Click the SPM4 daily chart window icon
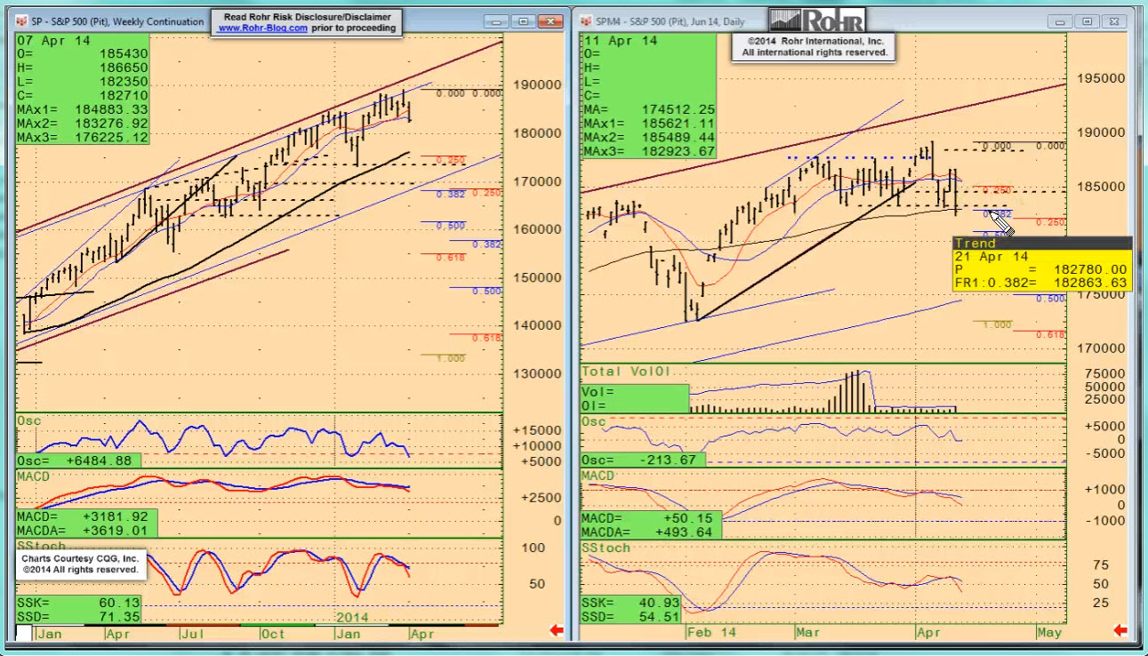1148x656 pixels. tap(586, 20)
